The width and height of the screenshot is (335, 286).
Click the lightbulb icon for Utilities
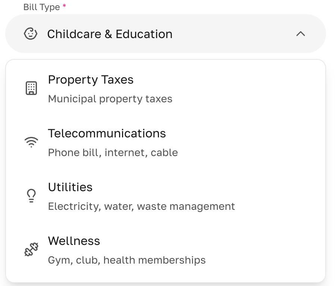tap(31, 196)
